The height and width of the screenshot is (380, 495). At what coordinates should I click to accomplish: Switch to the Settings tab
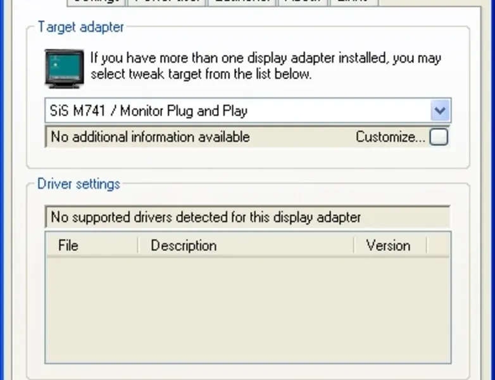96,2
